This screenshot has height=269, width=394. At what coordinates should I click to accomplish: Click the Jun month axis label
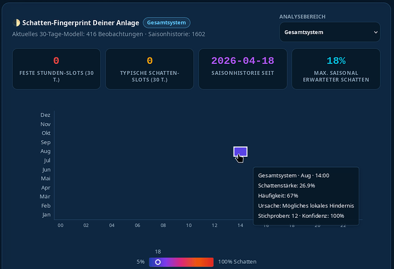coord(46,169)
